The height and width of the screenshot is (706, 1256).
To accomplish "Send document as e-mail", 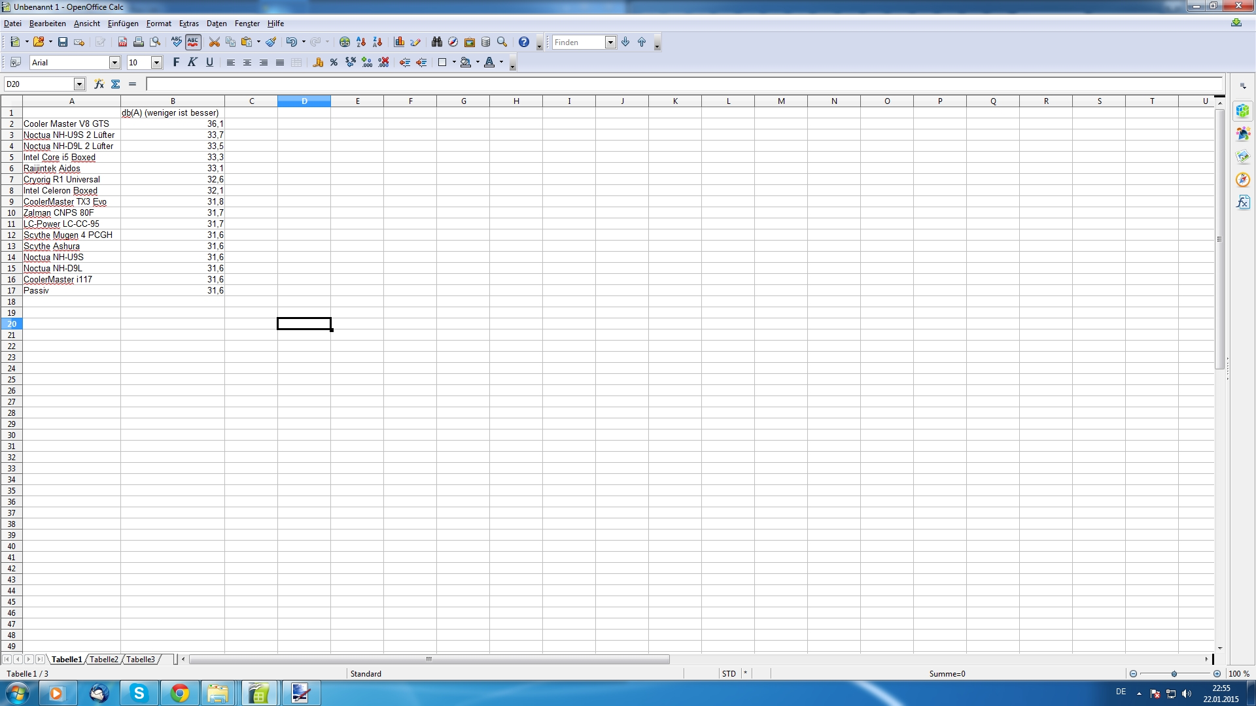I will point(79,42).
